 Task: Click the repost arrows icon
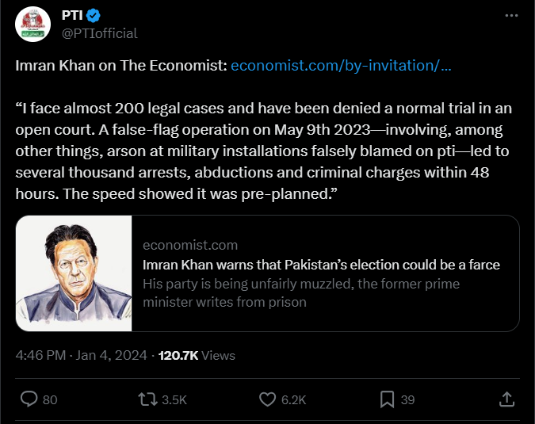[x=147, y=399]
